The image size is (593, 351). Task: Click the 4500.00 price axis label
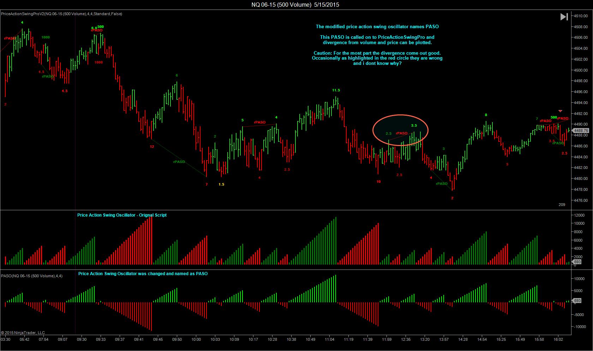[581, 70]
